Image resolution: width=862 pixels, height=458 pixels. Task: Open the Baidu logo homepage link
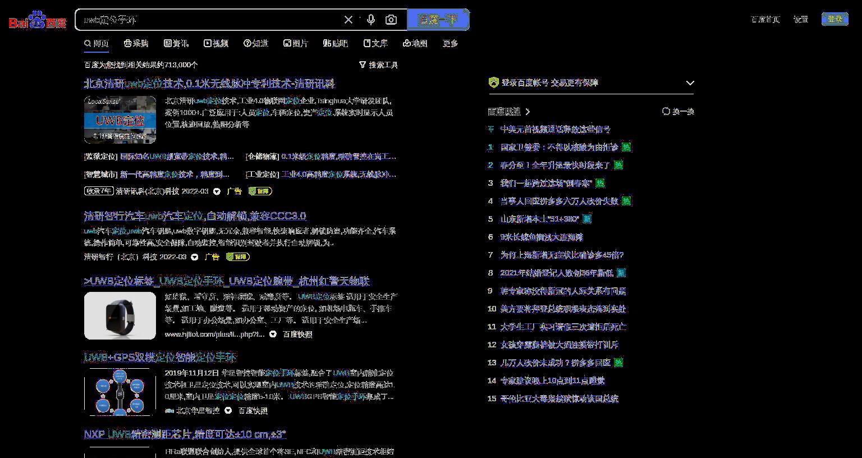click(x=38, y=20)
